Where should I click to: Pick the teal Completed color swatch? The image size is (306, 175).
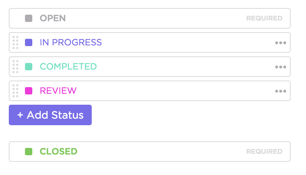pyautogui.click(x=29, y=67)
